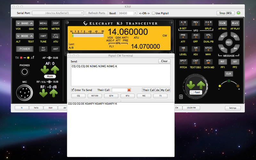The height and width of the screenshot is (160, 256).
Task: Open the Serial Port dropdown
Action: coord(58,13)
